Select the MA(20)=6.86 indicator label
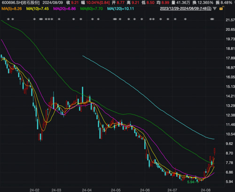 tap(64, 8)
